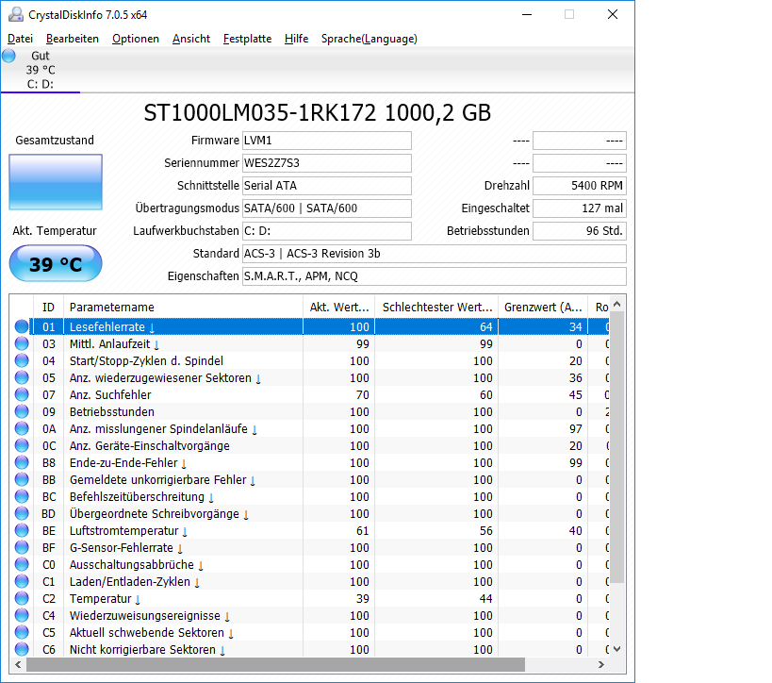Minimize the CrystalDiskInfo window
This screenshot has width=772, height=683.
tap(527, 14)
